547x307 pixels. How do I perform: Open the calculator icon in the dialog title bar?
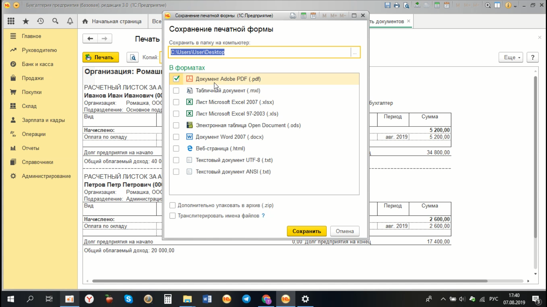coord(304,16)
